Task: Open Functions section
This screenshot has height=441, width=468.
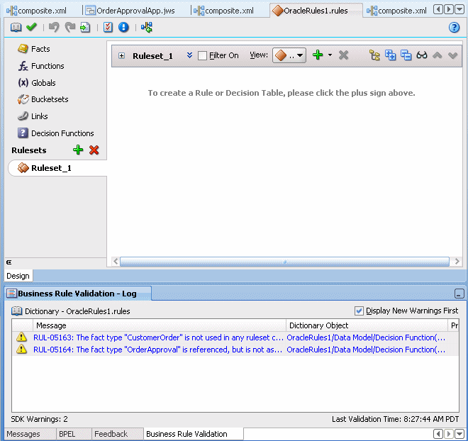Action: 41,66
